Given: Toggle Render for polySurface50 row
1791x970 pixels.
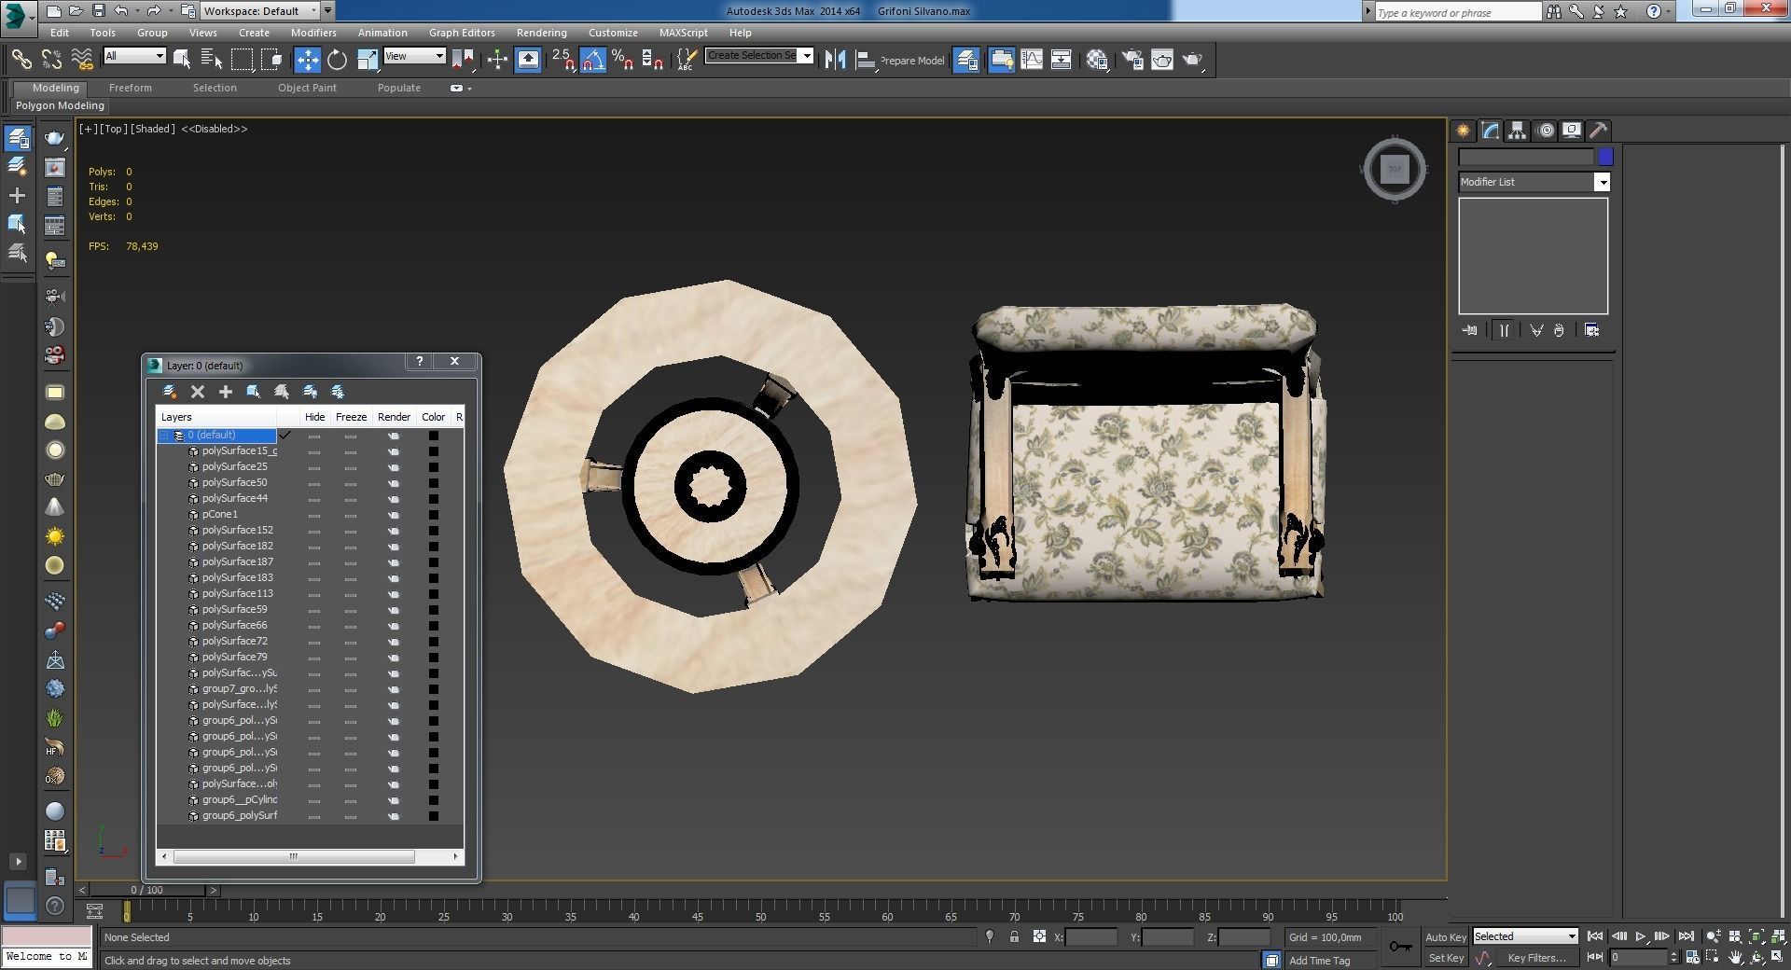Looking at the screenshot, I should tap(394, 483).
